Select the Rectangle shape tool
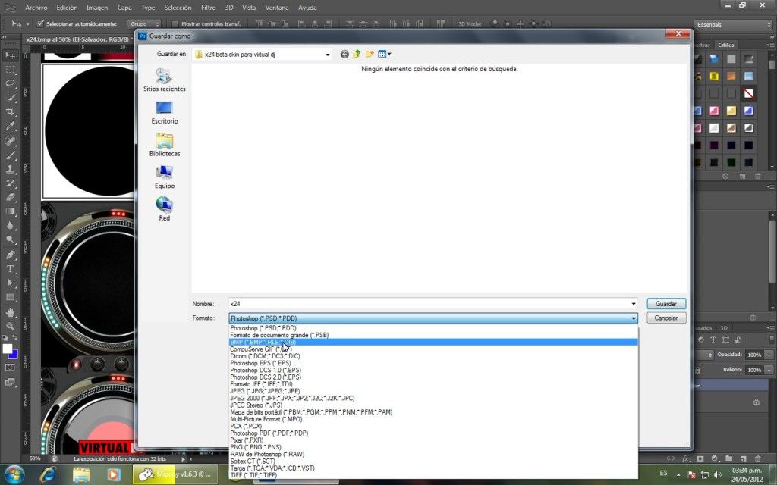777x485 pixels. click(x=10, y=297)
